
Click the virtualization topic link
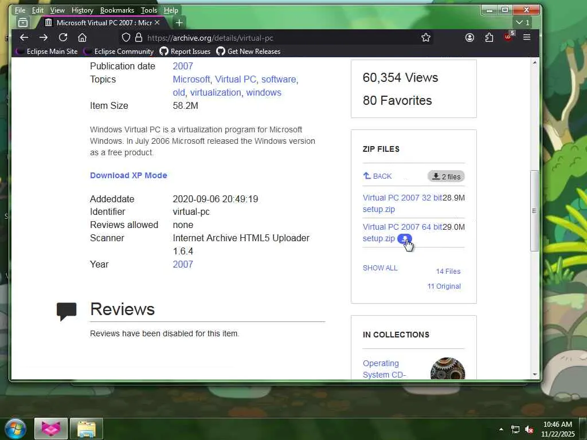216,92
